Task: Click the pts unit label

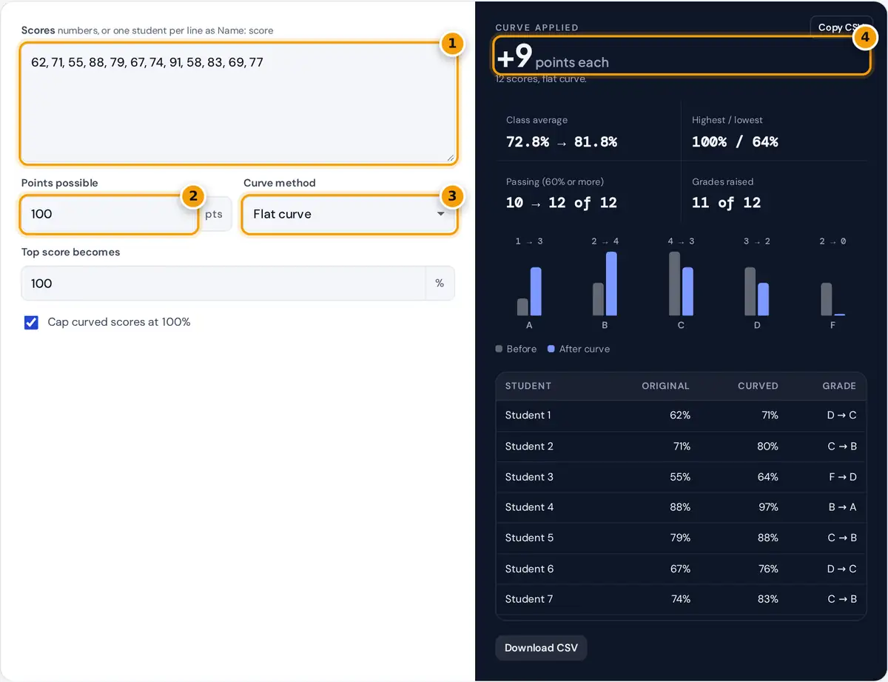Action: 214,214
